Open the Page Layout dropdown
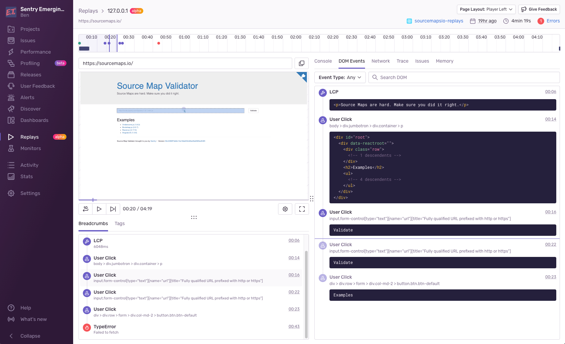The height and width of the screenshot is (344, 565). click(486, 9)
